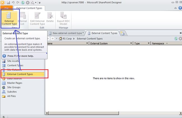
Task: Click Edit External Content Type button
Action: coord(37,18)
